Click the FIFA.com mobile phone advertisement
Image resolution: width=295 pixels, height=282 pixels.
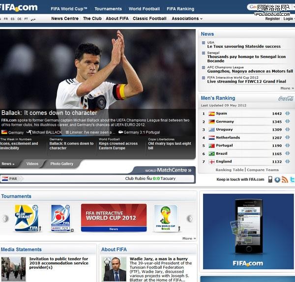point(248,231)
